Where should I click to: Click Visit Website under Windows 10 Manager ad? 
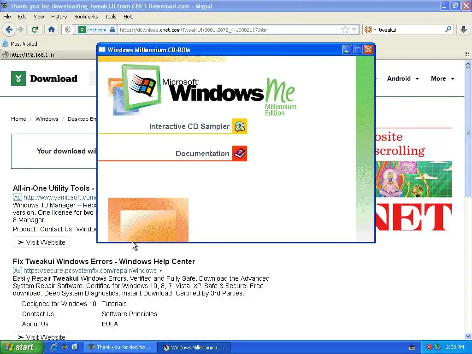[x=41, y=242]
